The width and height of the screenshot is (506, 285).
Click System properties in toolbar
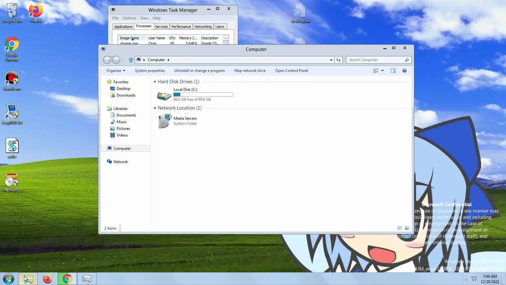(150, 71)
